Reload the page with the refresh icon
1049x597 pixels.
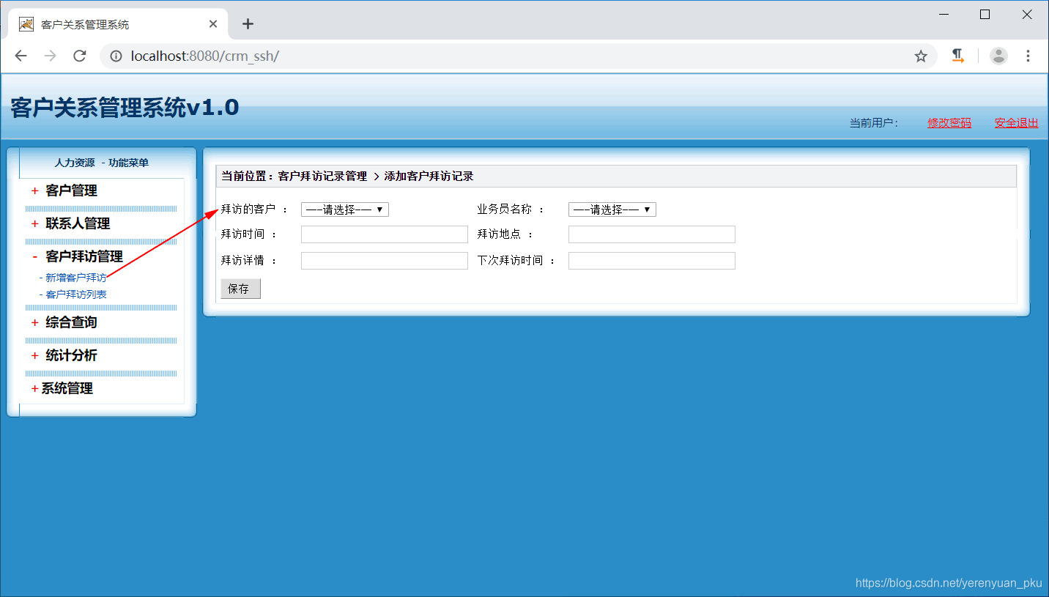pyautogui.click(x=80, y=56)
